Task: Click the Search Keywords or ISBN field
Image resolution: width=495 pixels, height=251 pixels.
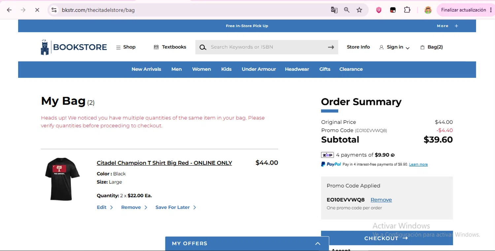Action: pyautogui.click(x=267, y=47)
